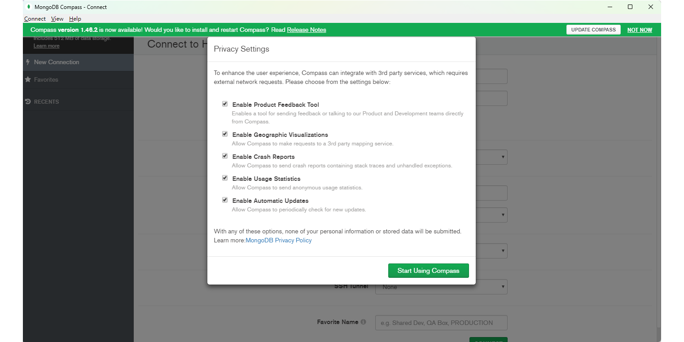Screen dimensions: 684x342
Task: Dismiss update with Not Now link
Action: click(x=639, y=30)
